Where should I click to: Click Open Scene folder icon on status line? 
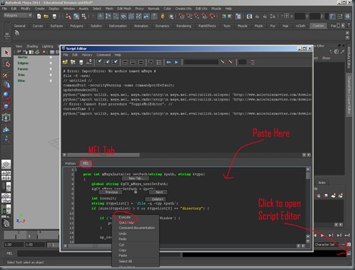tap(46, 16)
